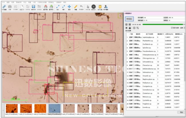Click the sample registration button
The width and height of the screenshot is (186, 118).
pos(129,19)
